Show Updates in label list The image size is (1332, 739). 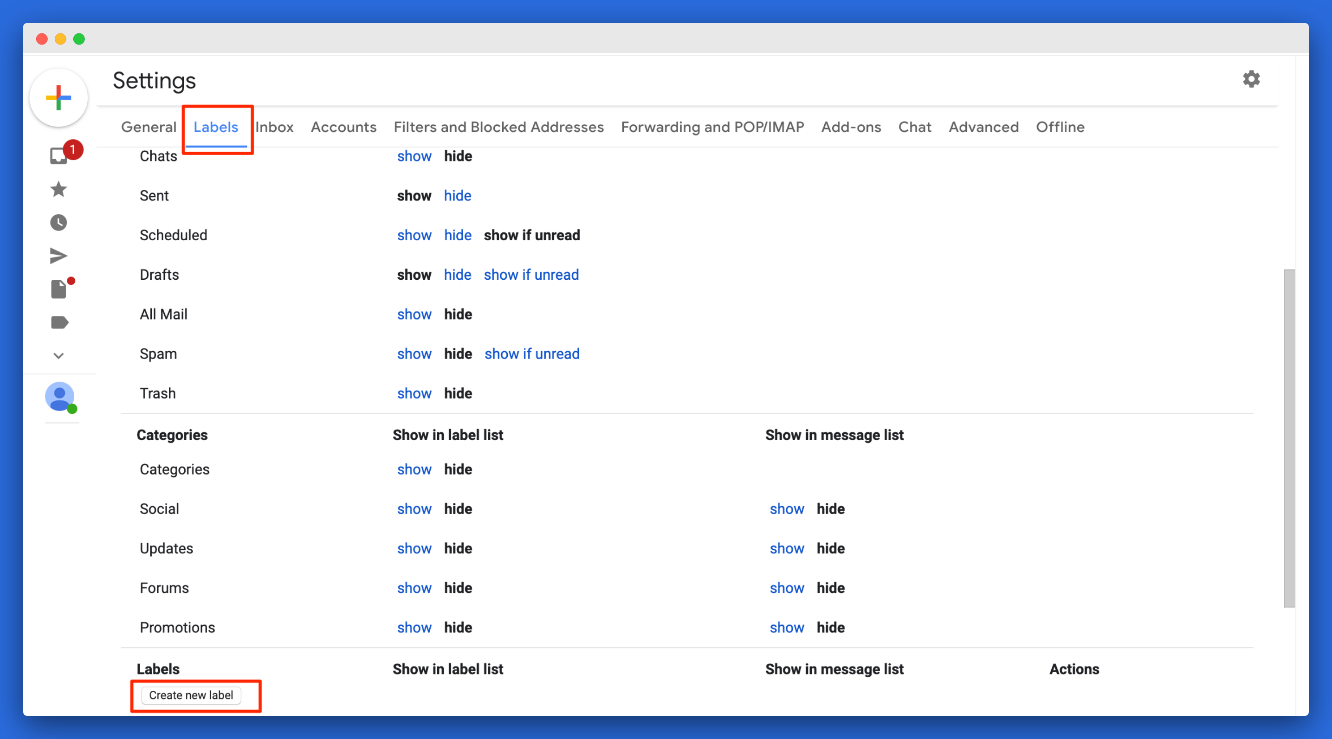coord(414,548)
